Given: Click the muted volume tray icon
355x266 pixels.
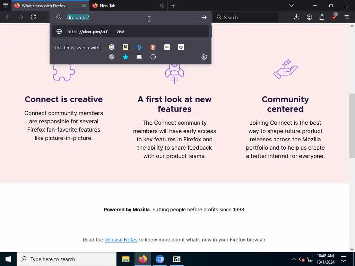Looking at the screenshot, I should (x=302, y=259).
